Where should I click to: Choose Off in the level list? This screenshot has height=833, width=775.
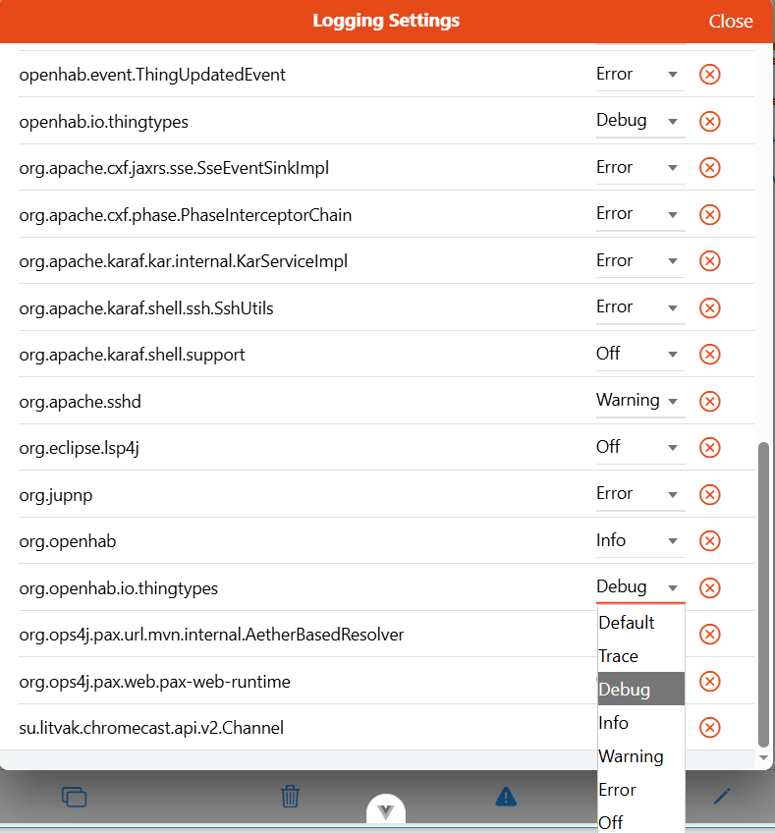click(641, 821)
